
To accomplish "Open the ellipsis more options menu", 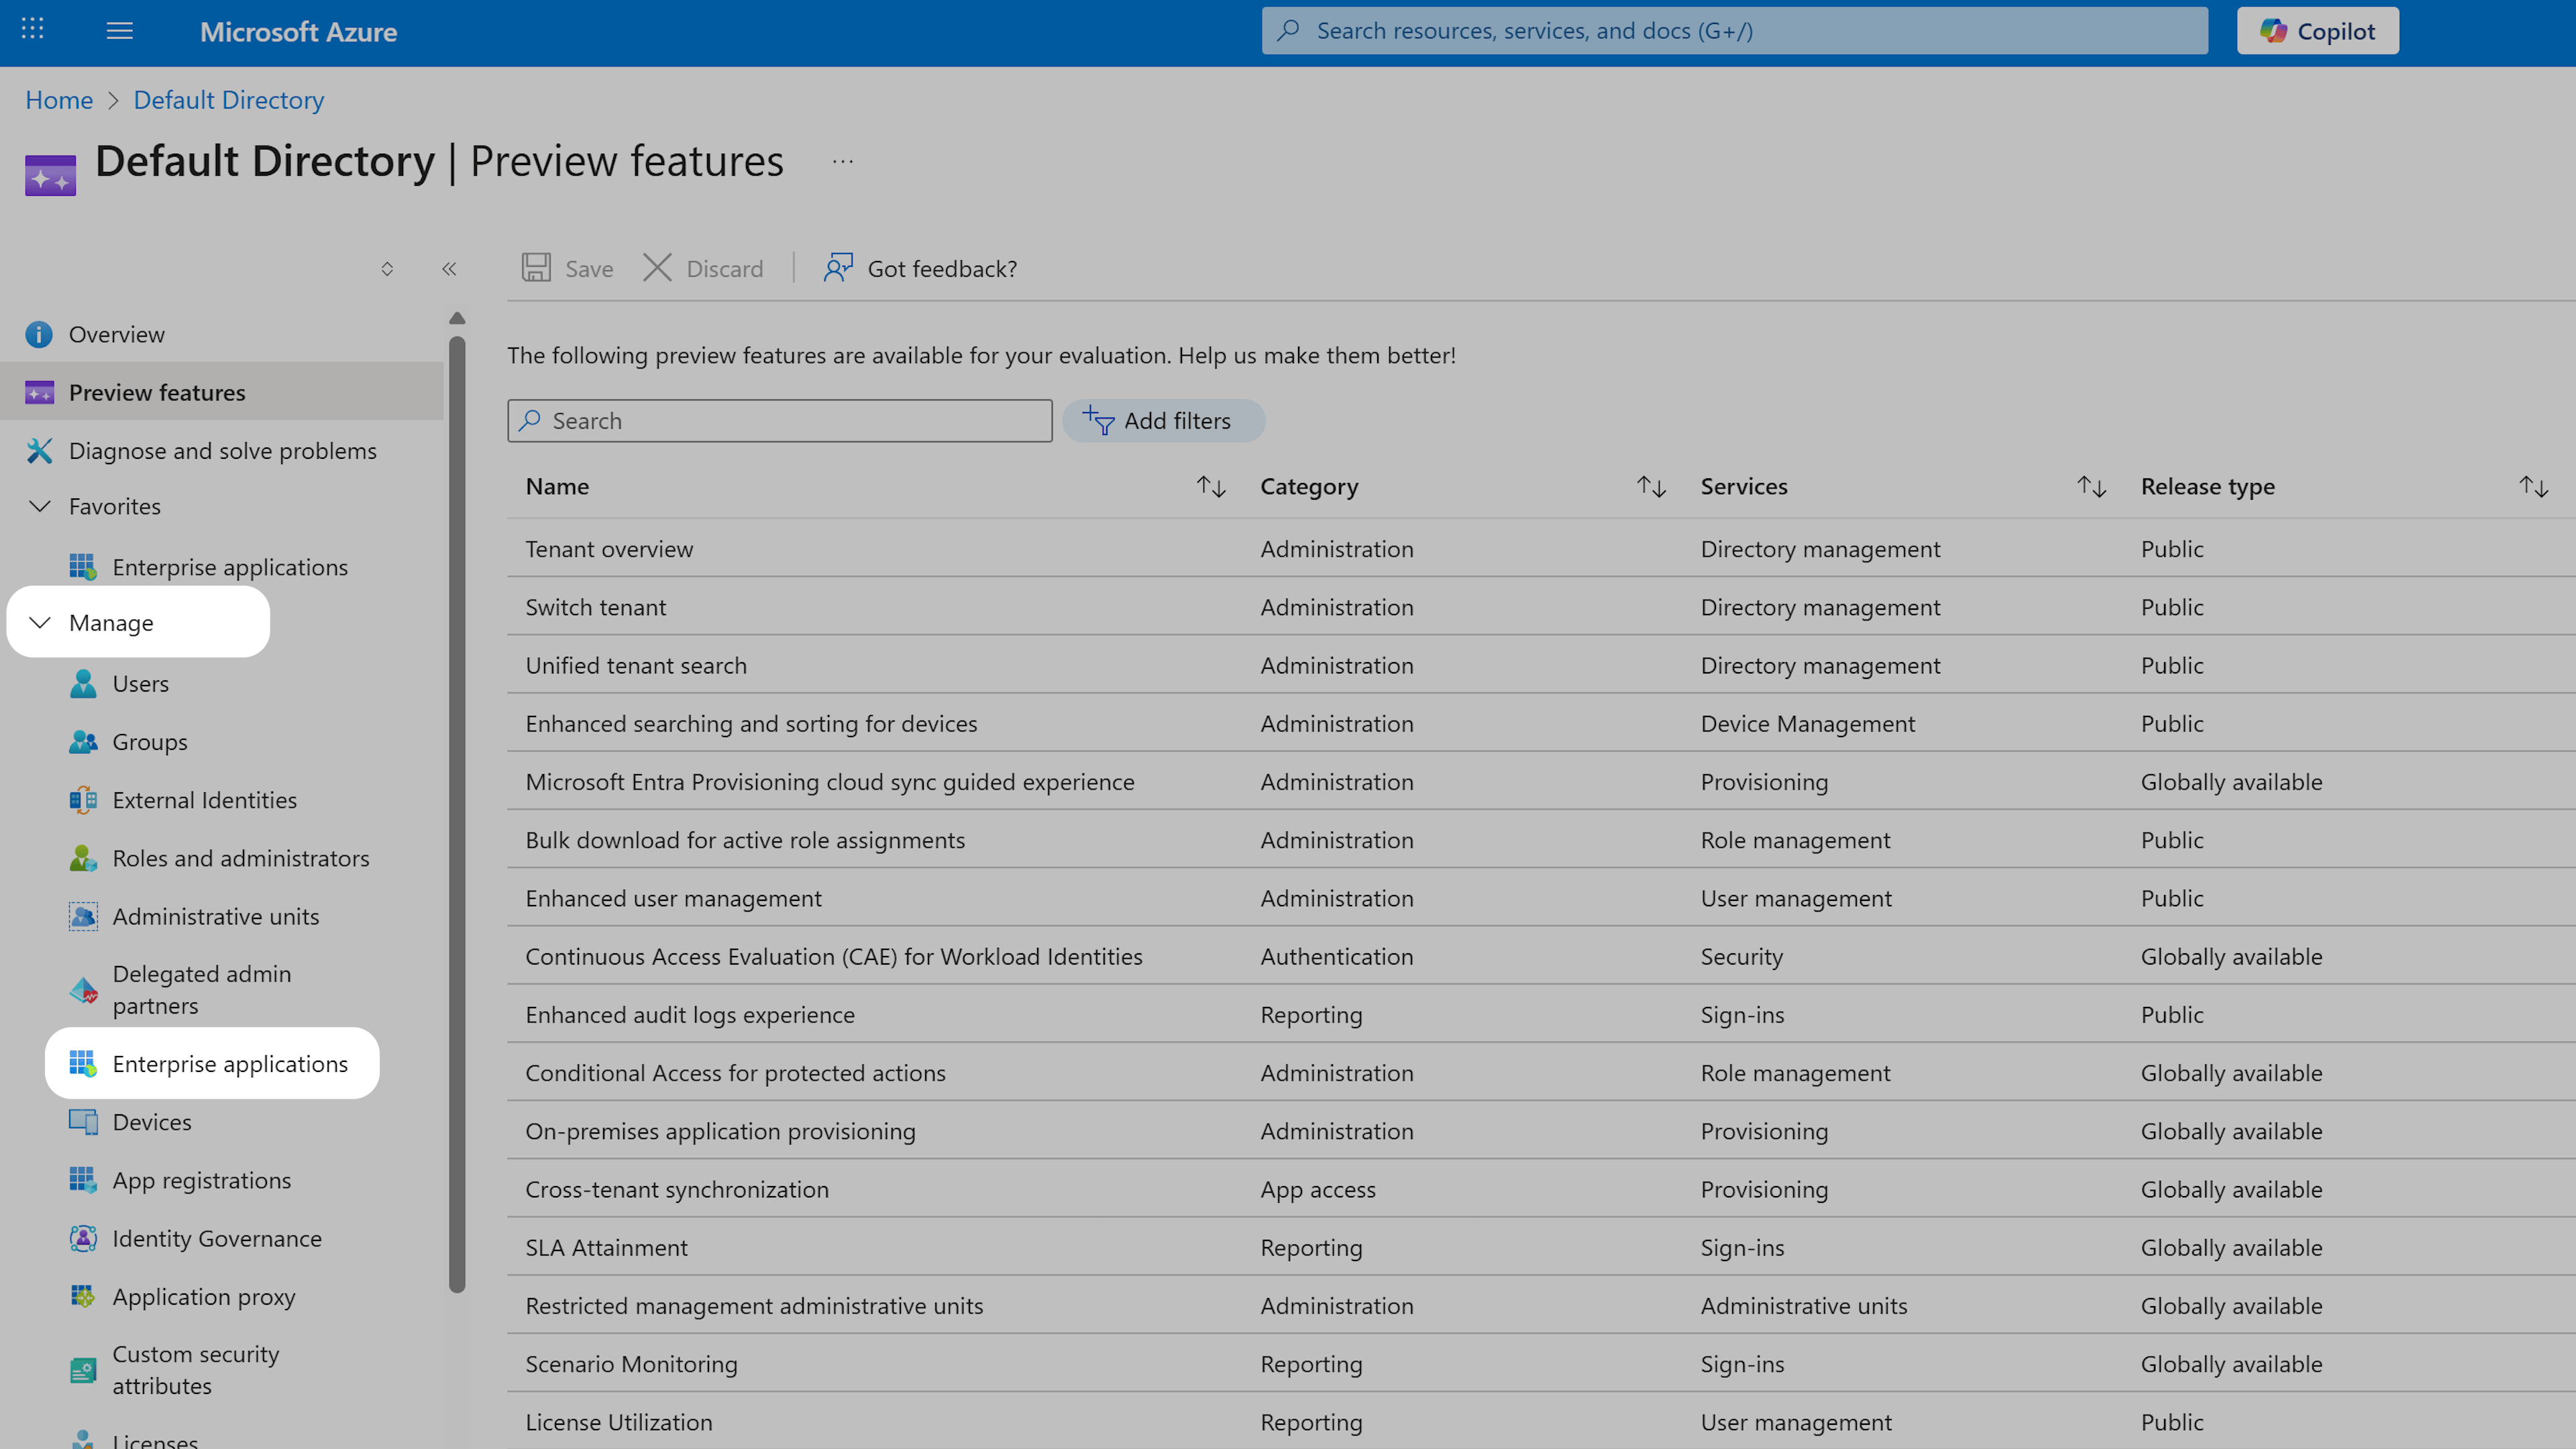I will tap(843, 162).
